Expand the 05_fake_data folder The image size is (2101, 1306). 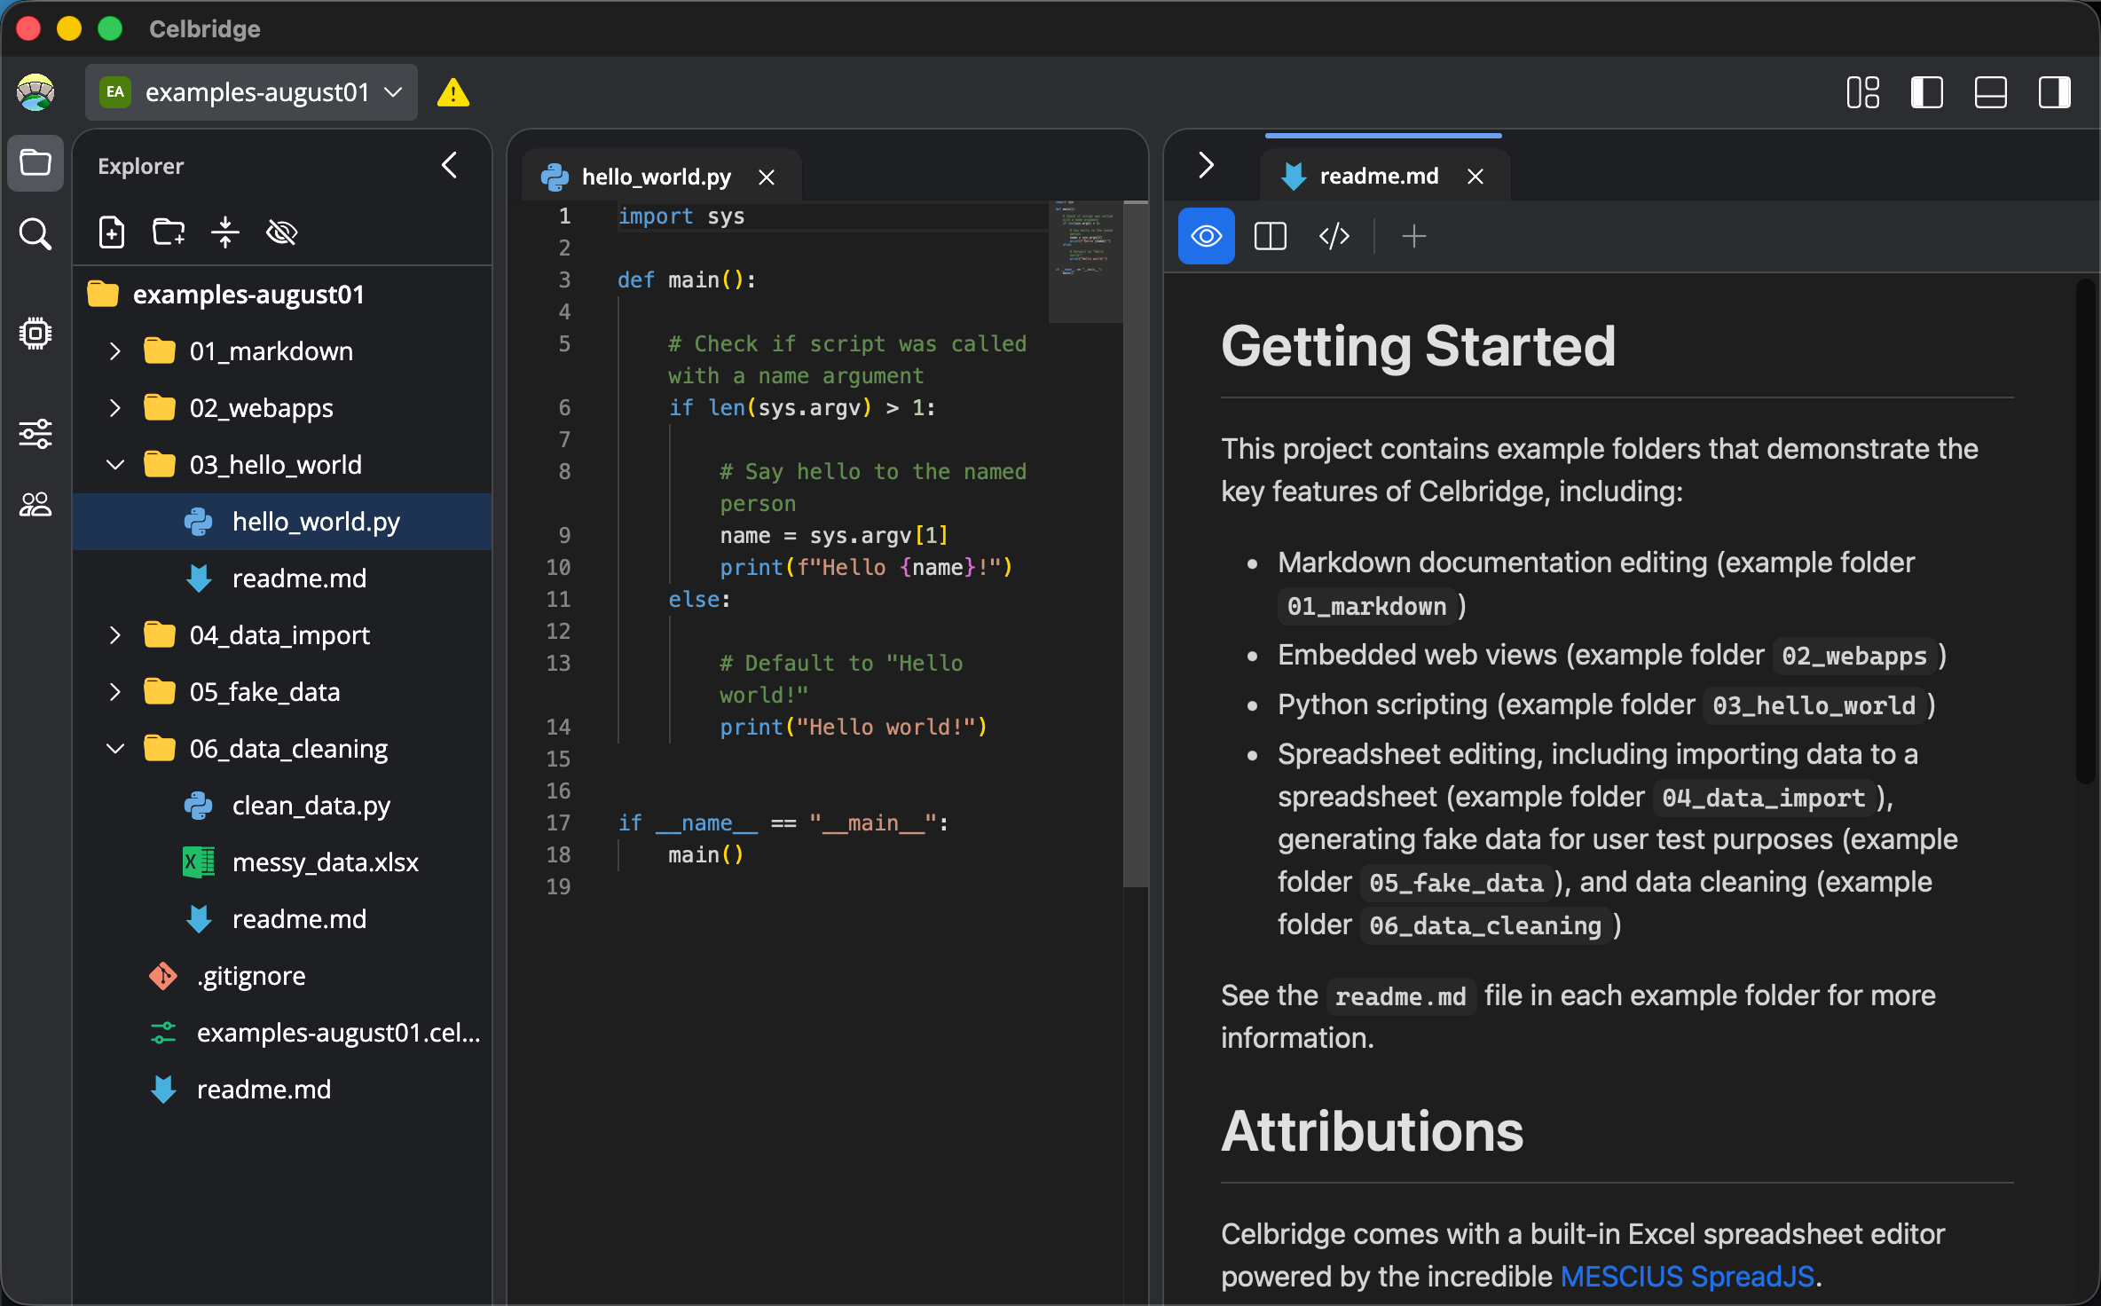114,692
